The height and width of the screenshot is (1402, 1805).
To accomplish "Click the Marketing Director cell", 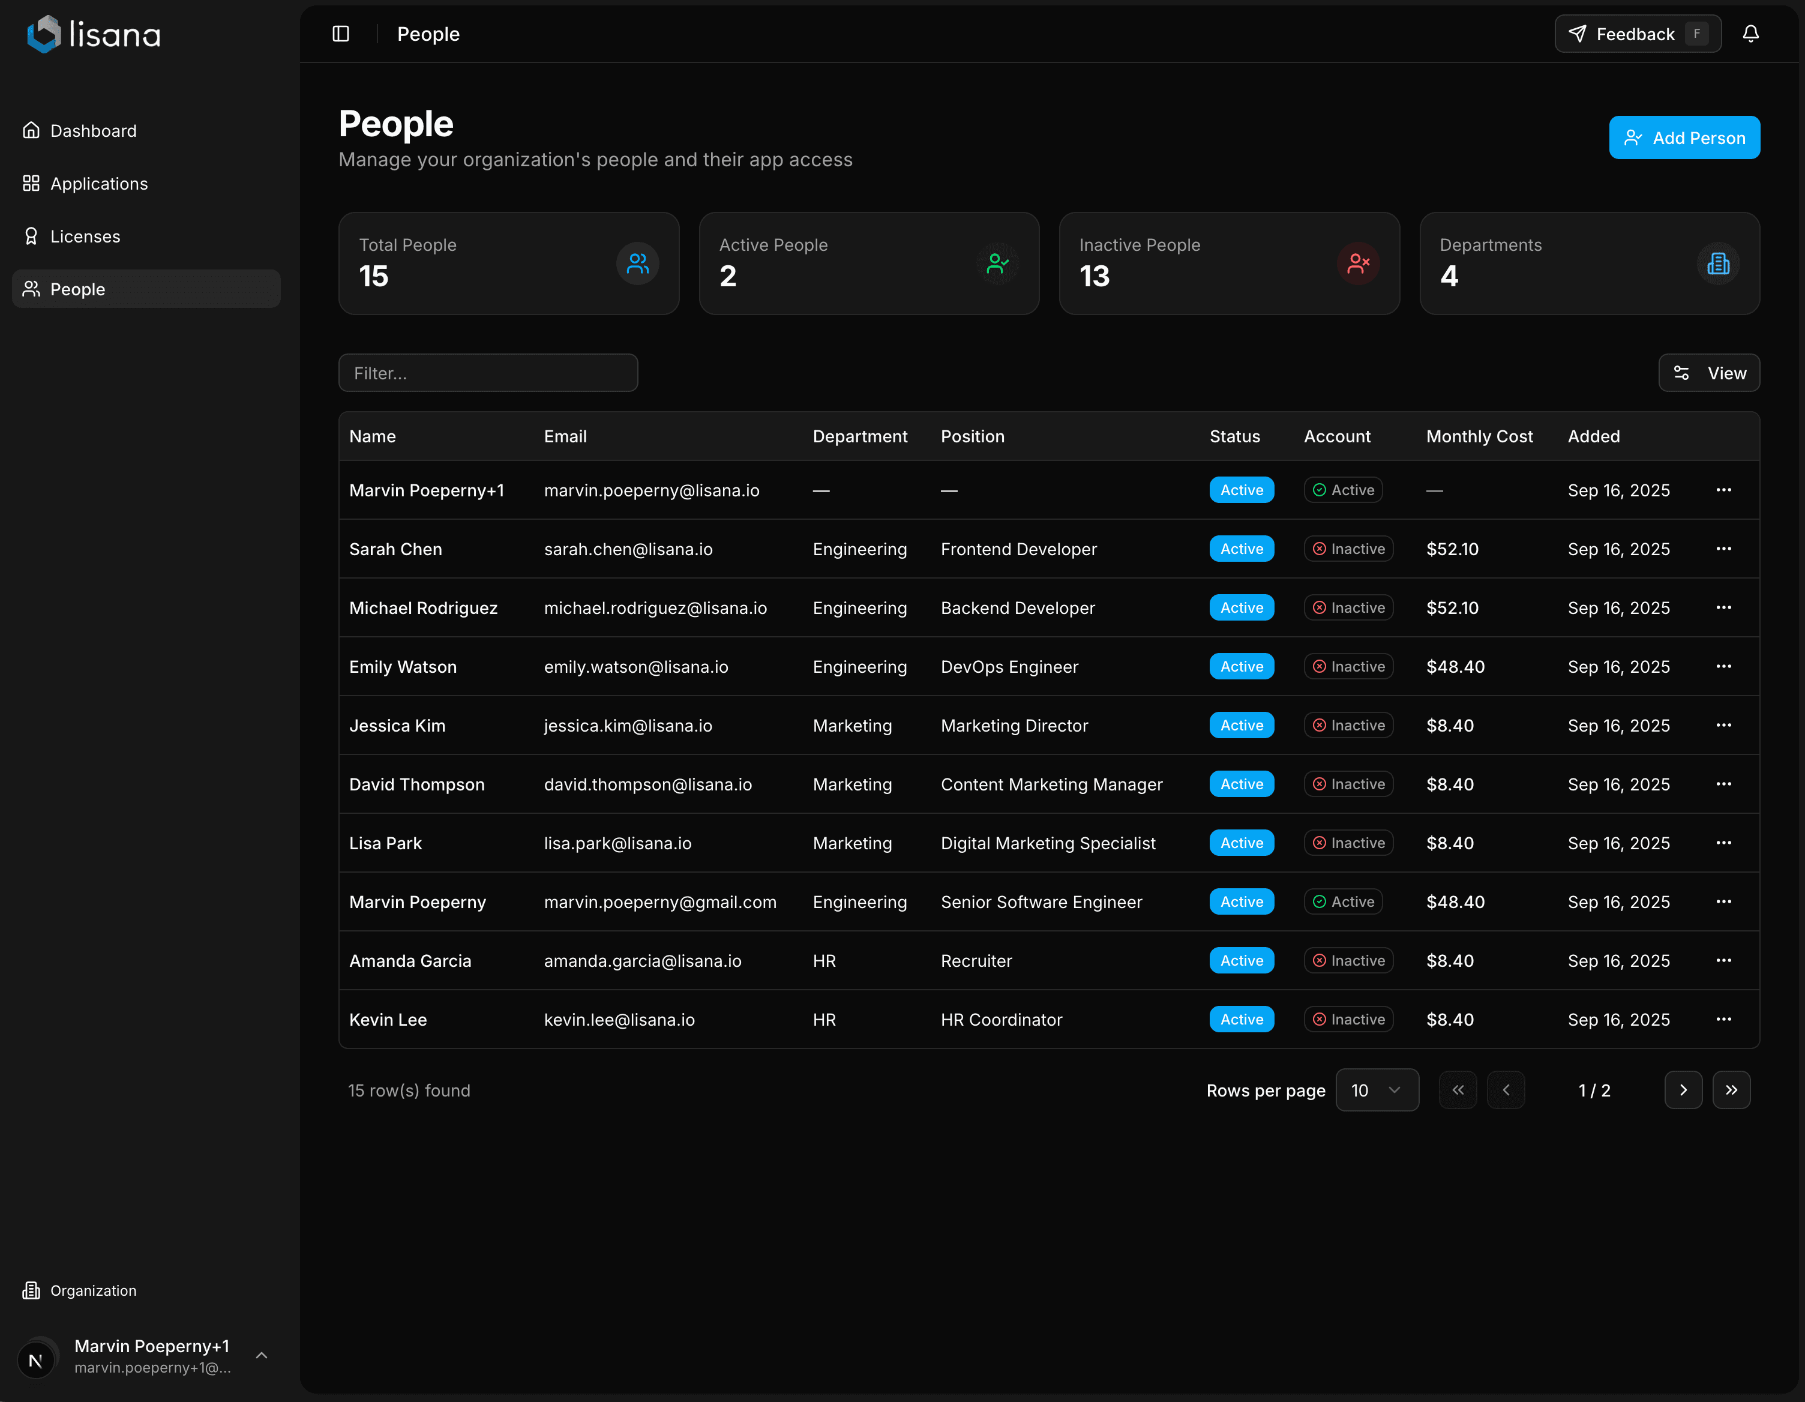I will point(1014,725).
